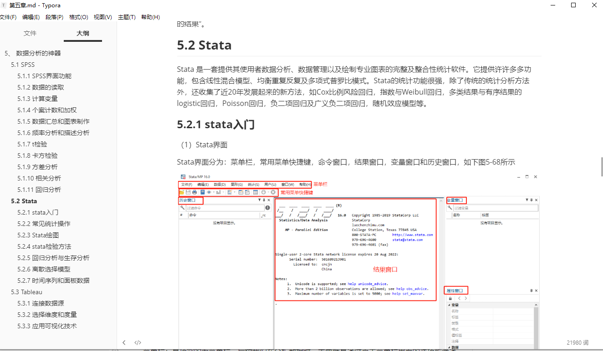Toggle source code mode icon
The image size is (603, 351).
coord(138,342)
